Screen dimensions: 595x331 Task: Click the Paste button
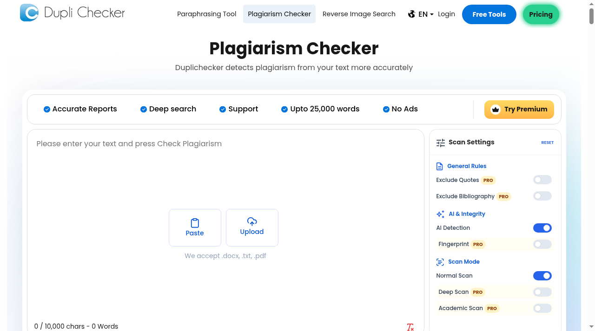(x=195, y=227)
